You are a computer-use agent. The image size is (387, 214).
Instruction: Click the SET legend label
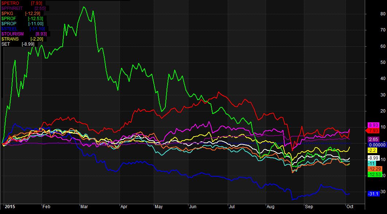tap(5, 44)
